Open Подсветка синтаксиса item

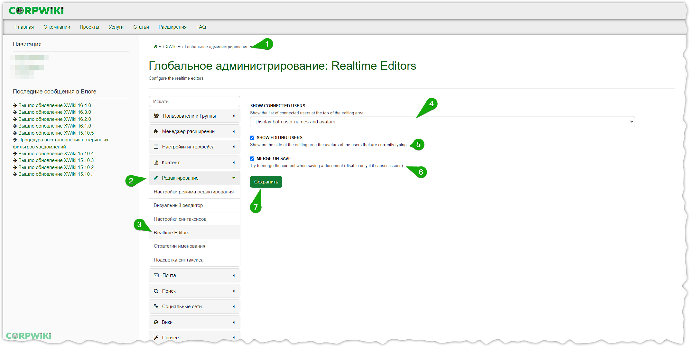(194, 260)
